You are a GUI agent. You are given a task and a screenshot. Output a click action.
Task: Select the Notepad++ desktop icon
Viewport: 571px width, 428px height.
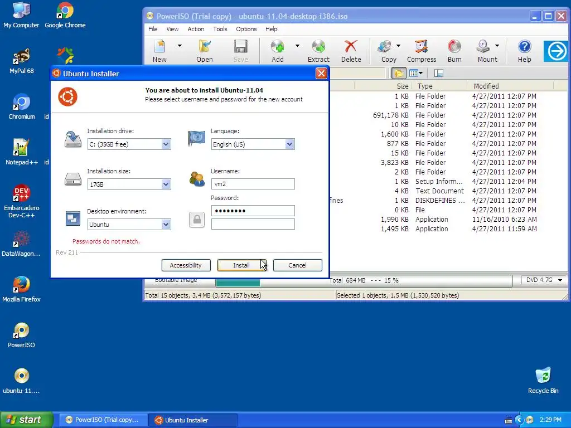(x=22, y=153)
